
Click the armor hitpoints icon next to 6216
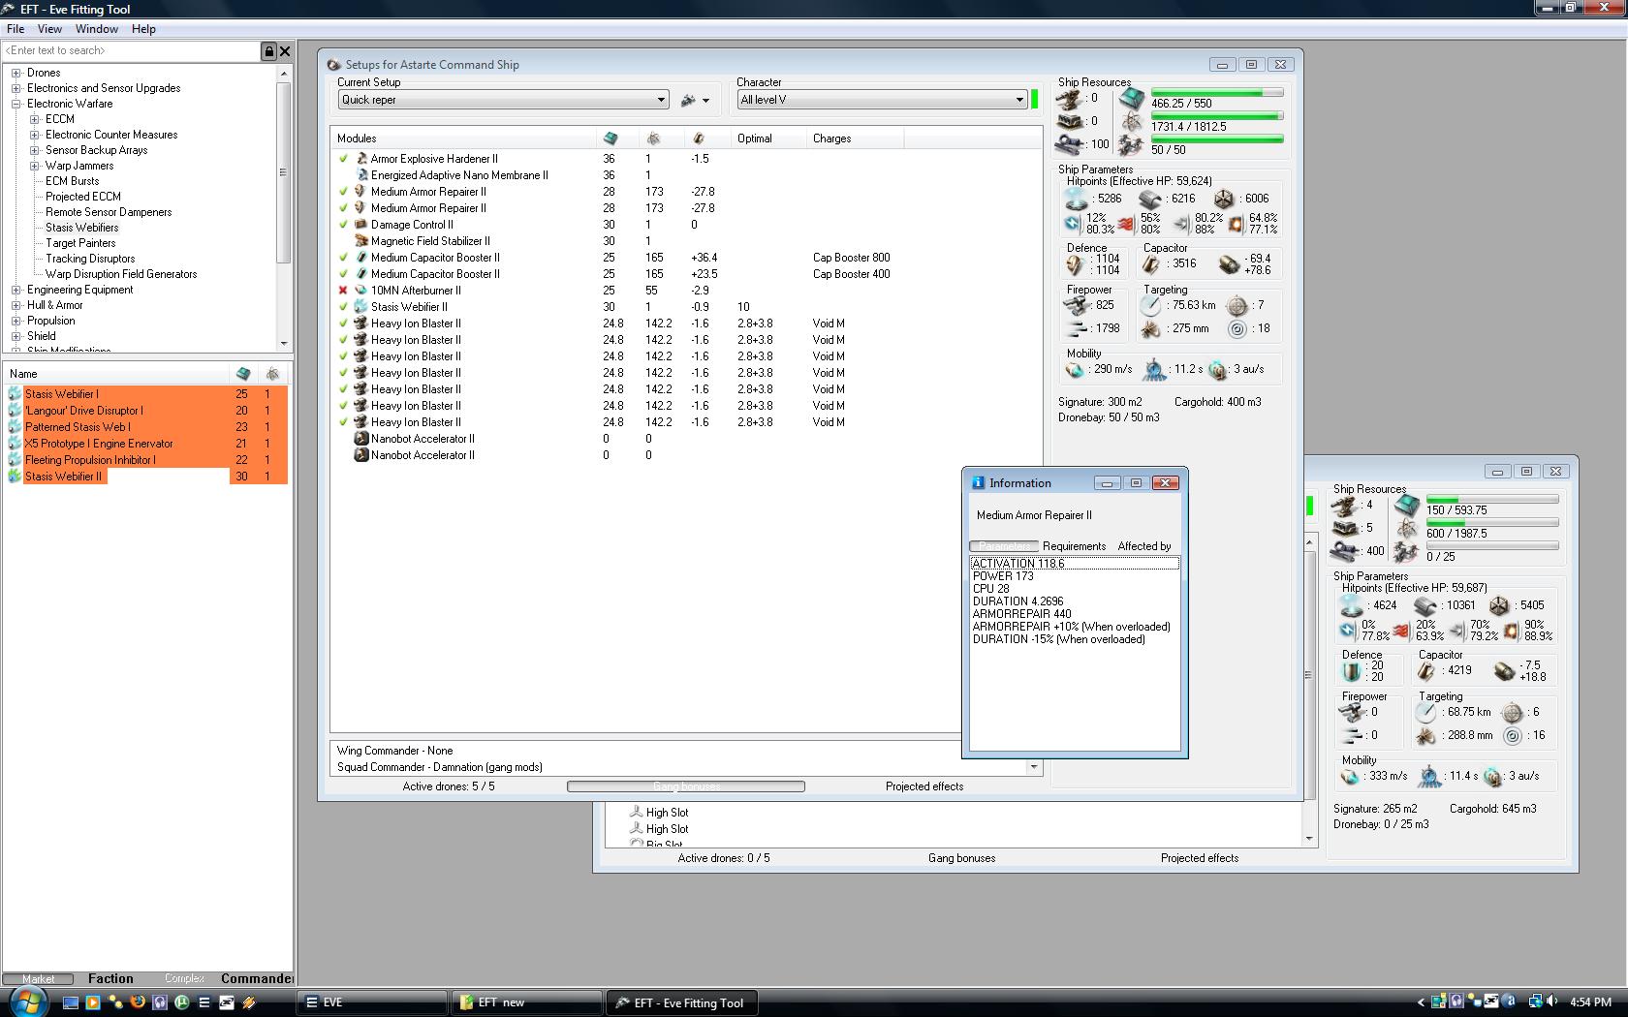click(1149, 199)
